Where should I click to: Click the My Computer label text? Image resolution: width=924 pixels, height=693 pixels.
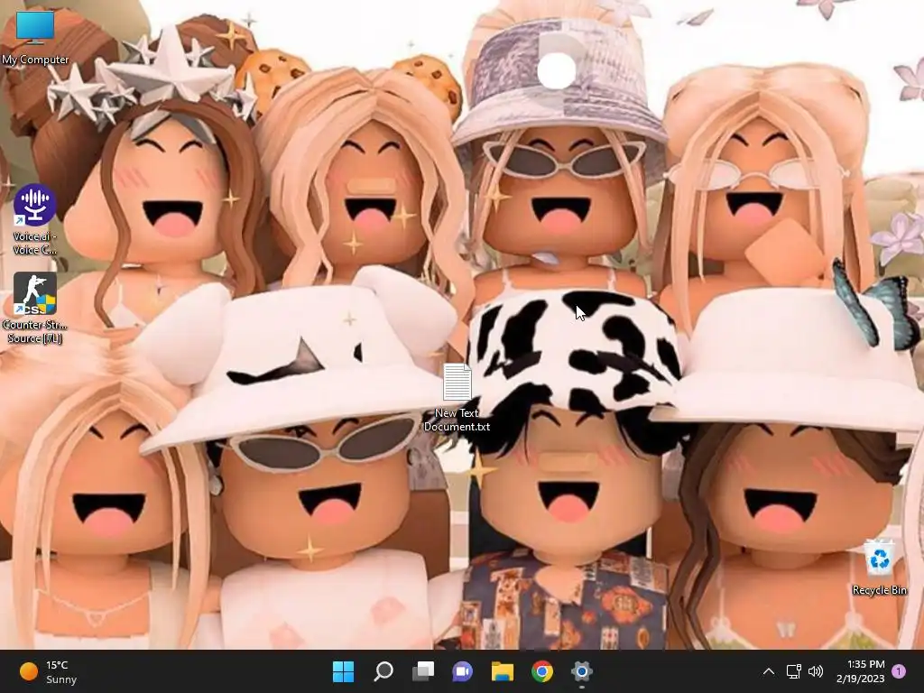click(x=35, y=60)
